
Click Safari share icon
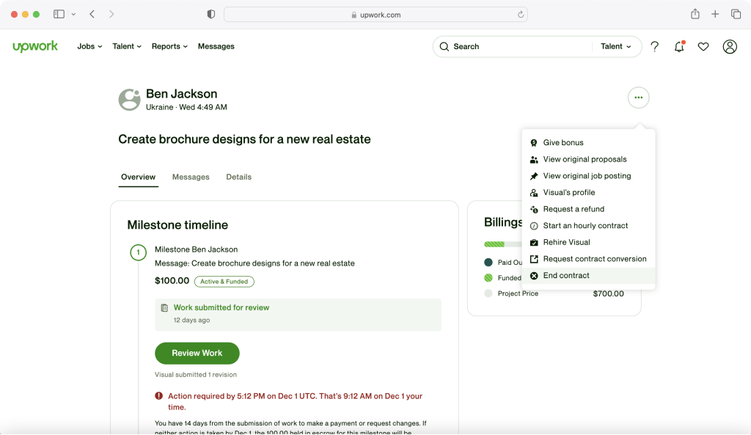695,14
